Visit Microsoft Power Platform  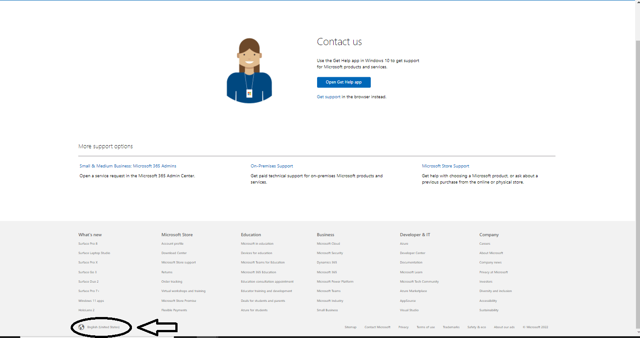(x=335, y=282)
